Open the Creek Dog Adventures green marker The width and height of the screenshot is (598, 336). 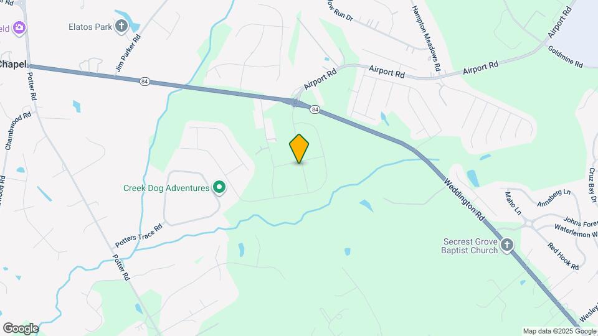(x=219, y=187)
